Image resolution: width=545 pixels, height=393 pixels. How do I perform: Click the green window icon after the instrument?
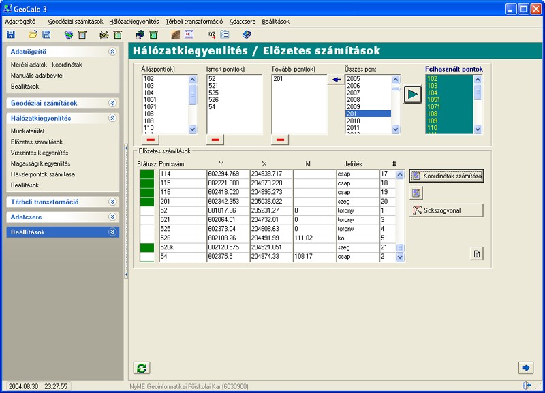click(118, 35)
